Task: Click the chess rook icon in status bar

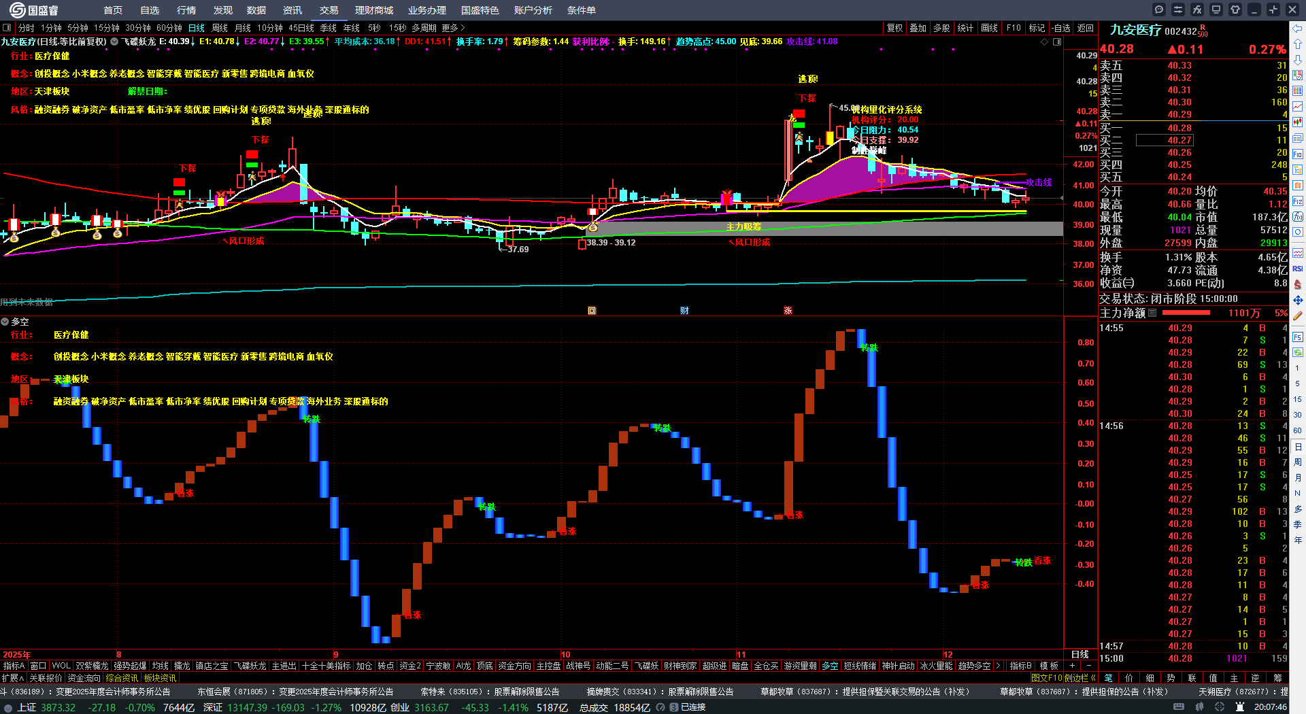Action: coord(1240,707)
